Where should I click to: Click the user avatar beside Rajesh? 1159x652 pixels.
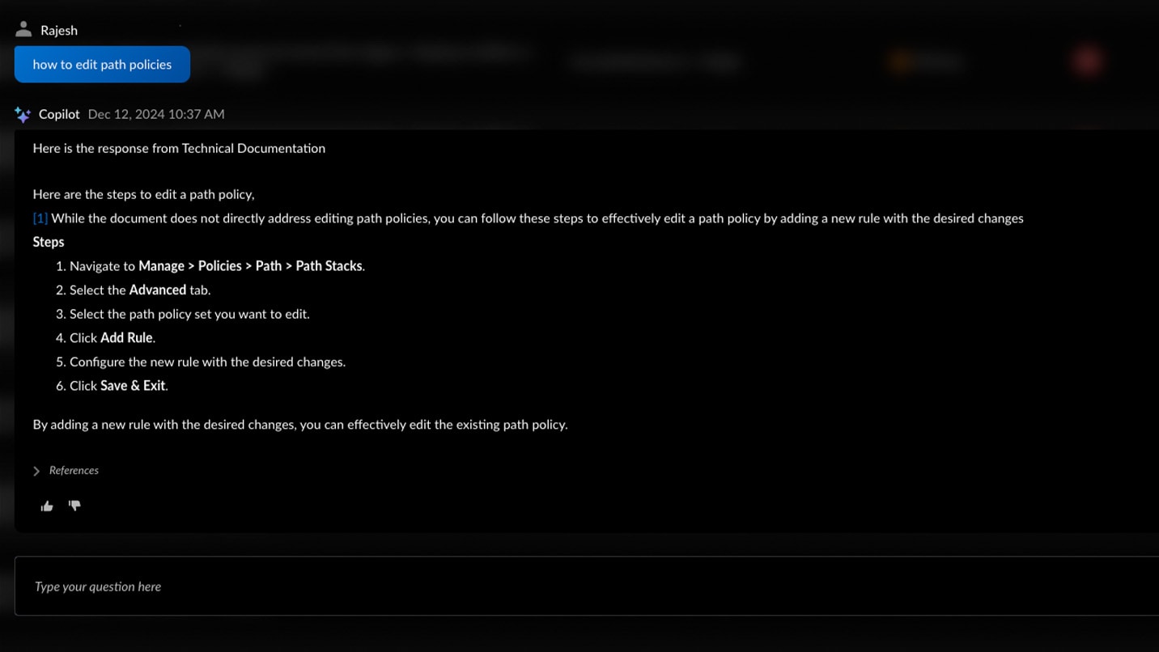click(23, 30)
